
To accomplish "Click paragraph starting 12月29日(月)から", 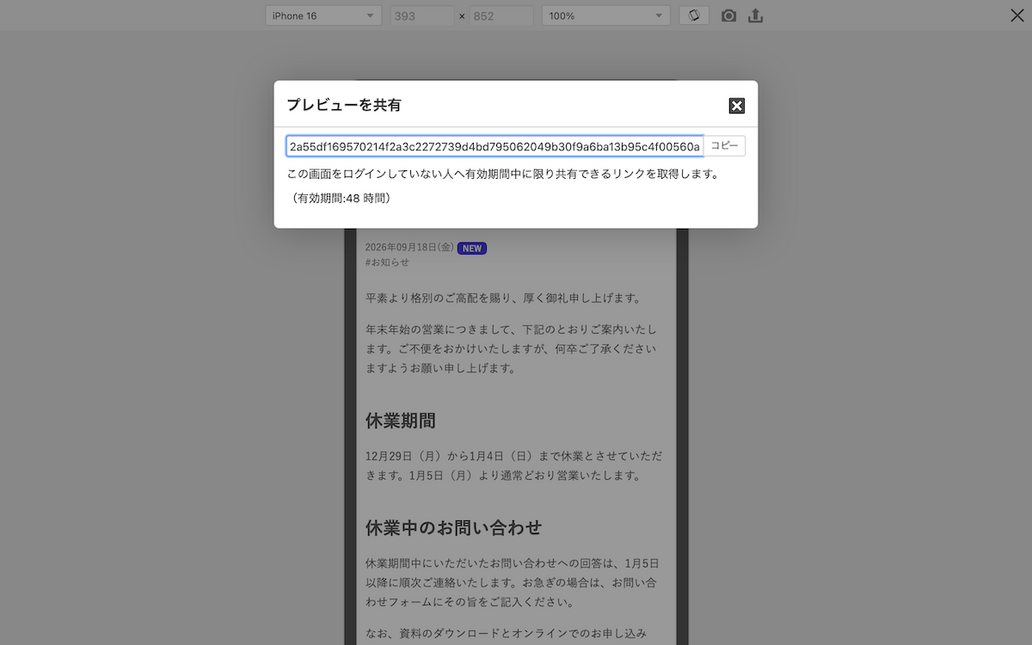I will pyautogui.click(x=513, y=465).
